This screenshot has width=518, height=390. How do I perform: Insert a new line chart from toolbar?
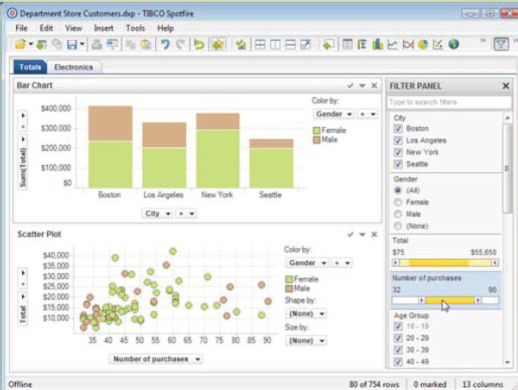click(x=392, y=44)
